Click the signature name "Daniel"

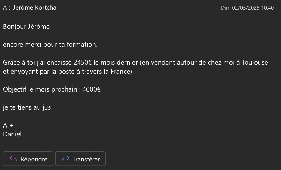coord(12,134)
